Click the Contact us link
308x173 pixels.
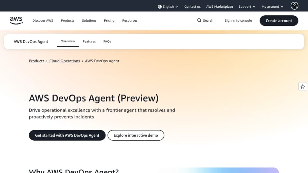click(x=192, y=7)
